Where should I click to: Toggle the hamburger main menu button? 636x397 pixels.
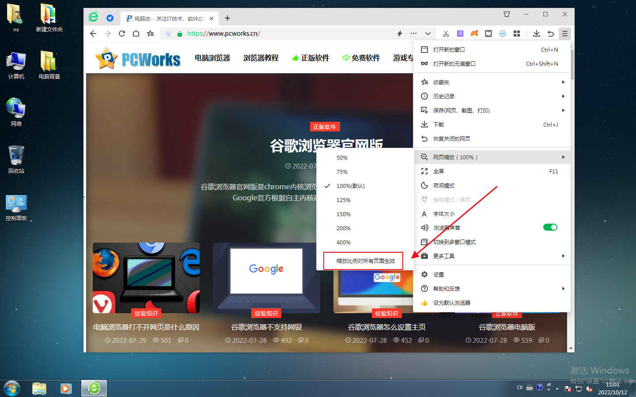564,34
